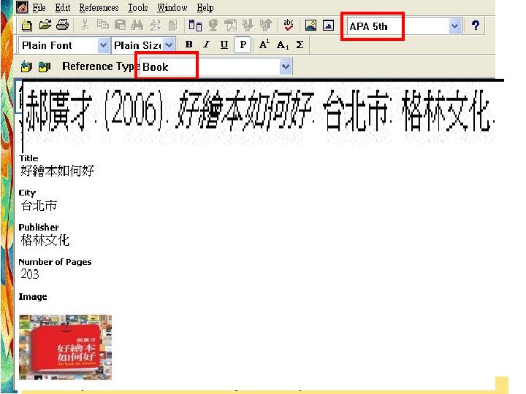Image resolution: width=526 pixels, height=394 pixels.
Task: Click the formatted citation preview text
Action: coord(260,111)
